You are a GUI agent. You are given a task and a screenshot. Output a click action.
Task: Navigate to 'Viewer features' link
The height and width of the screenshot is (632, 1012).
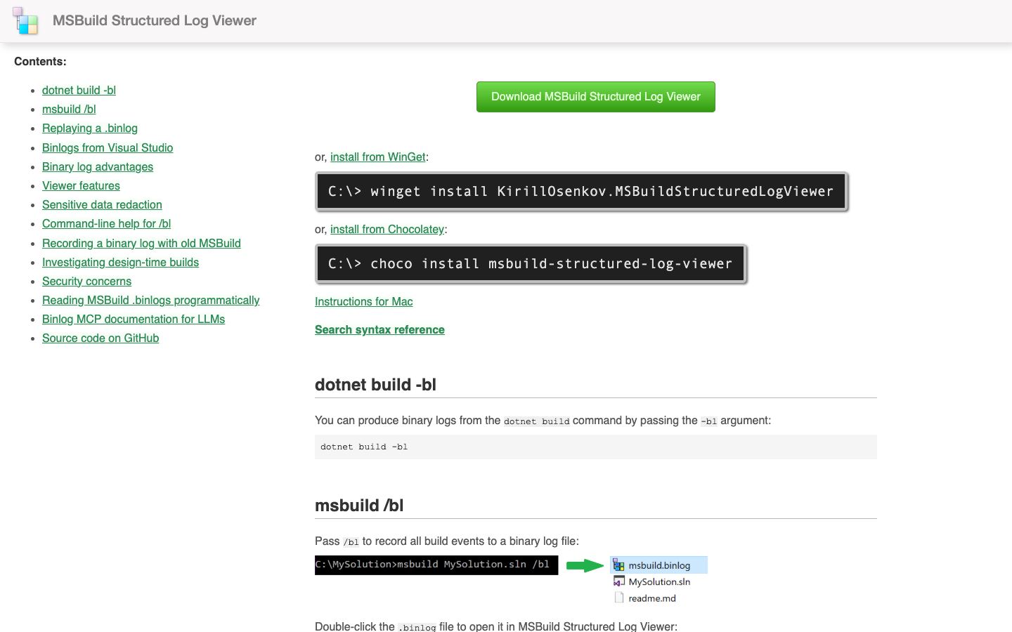[81, 186]
